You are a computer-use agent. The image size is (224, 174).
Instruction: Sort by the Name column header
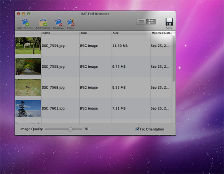tap(60, 33)
